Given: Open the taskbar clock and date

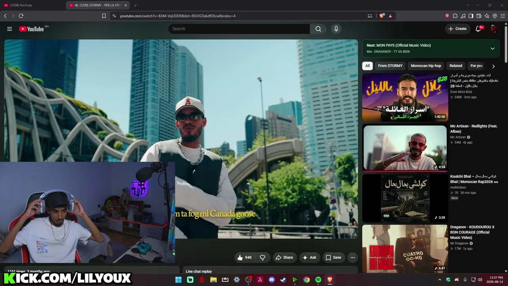Looking at the screenshot, I should 495,280.
